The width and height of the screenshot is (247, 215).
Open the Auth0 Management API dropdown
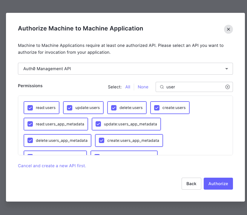(125, 69)
